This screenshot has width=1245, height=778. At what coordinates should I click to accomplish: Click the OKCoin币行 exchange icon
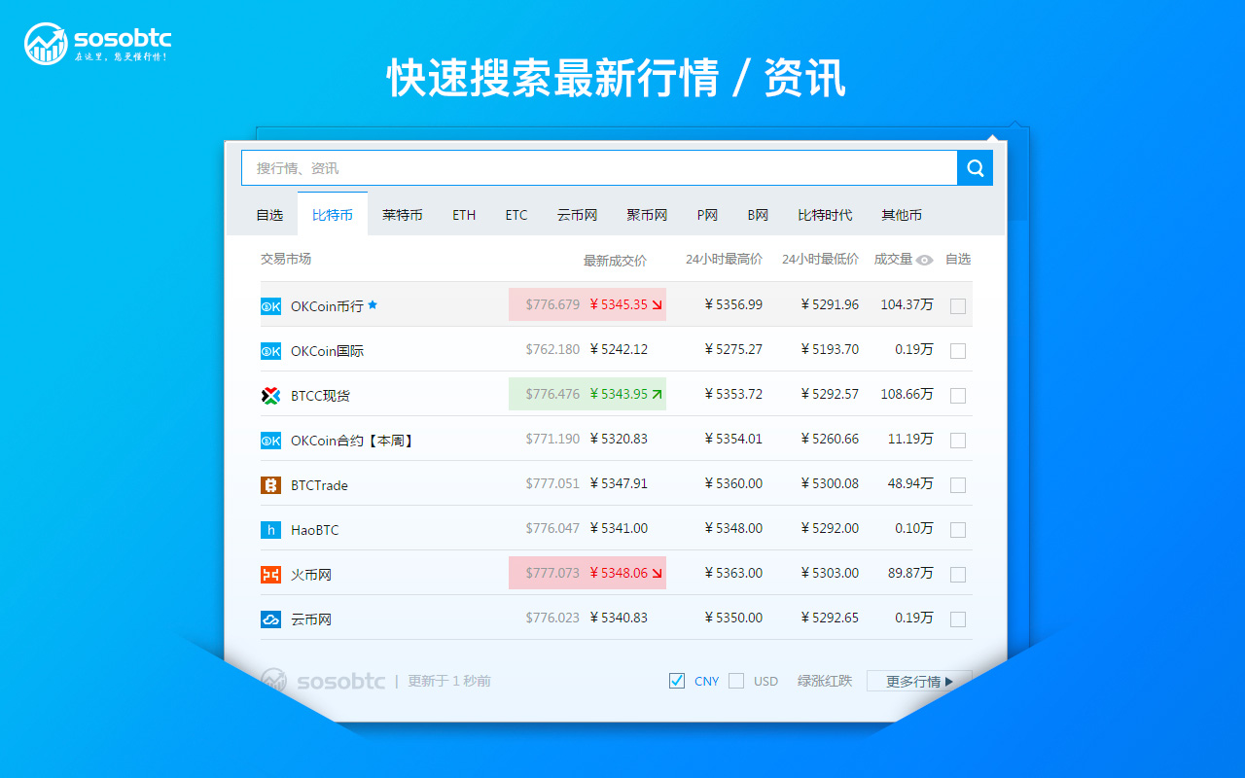point(270,306)
